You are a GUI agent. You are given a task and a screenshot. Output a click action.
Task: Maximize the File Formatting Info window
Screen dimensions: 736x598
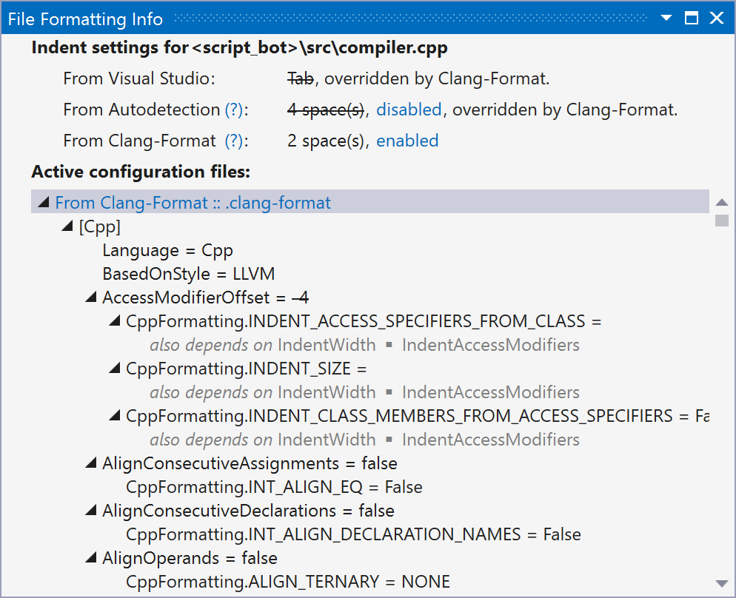tap(691, 19)
